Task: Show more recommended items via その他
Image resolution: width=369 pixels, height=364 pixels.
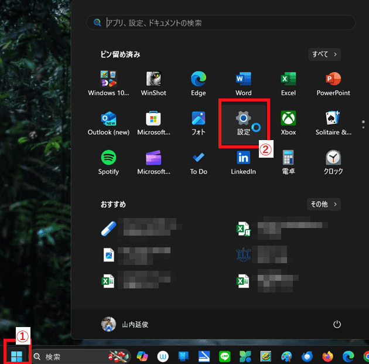Action: (x=324, y=205)
